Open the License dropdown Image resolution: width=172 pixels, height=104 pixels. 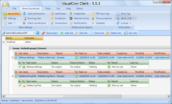point(124,23)
